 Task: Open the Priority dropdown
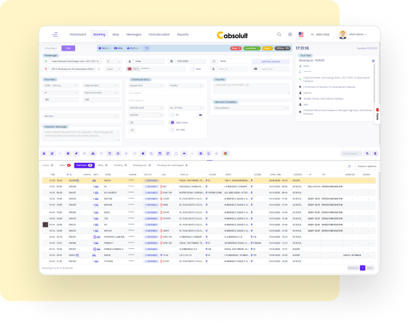click(x=186, y=86)
